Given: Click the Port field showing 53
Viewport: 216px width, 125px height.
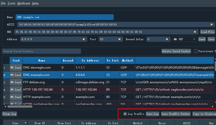Looking at the screenshot, I should [111, 39].
